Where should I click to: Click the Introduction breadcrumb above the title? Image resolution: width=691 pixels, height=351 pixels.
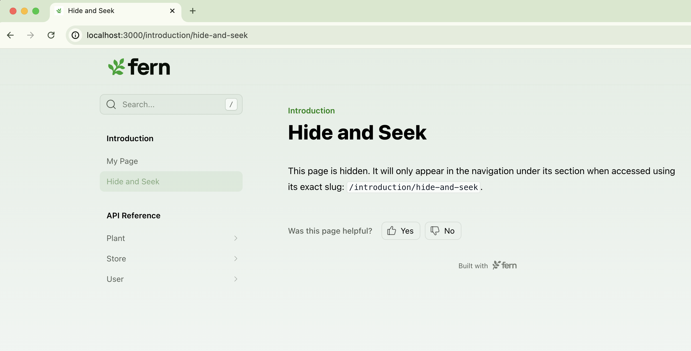[311, 111]
